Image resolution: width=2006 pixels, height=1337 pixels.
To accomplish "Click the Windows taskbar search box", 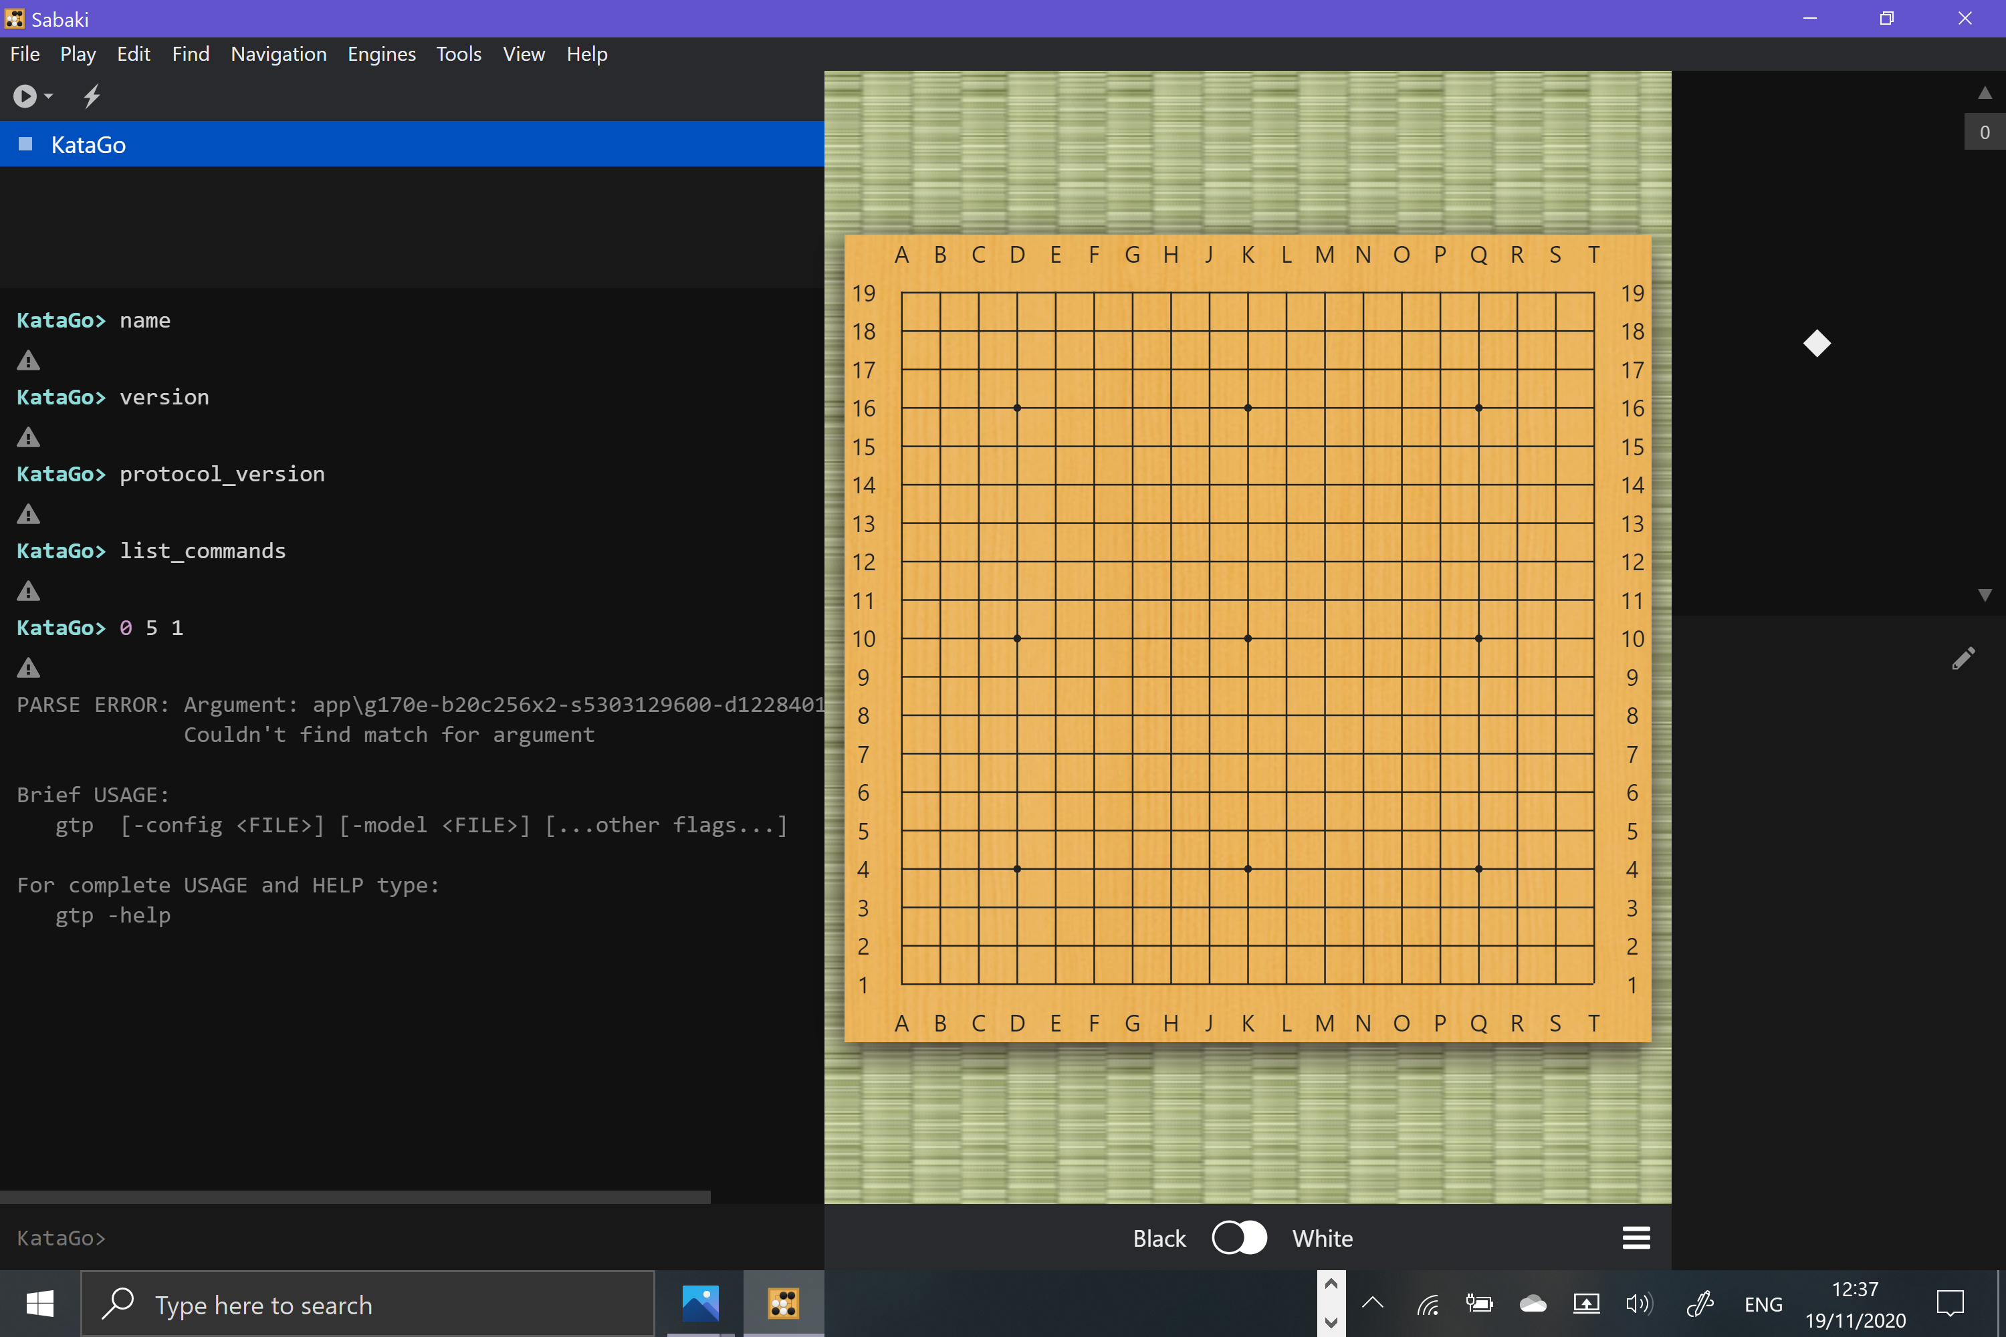I will coord(368,1304).
